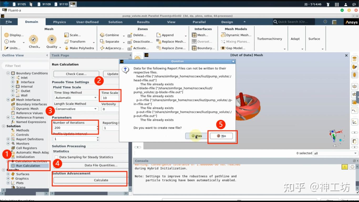Expand the Report Definitions node

[x=8, y=139]
